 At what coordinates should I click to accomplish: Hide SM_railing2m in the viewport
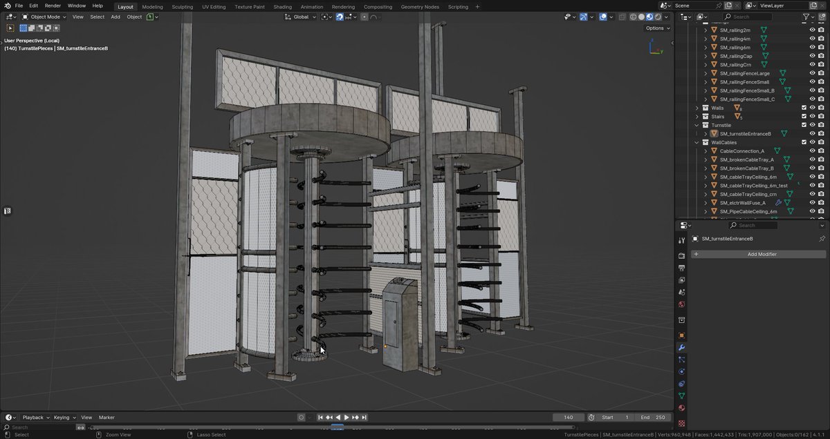[813, 30]
